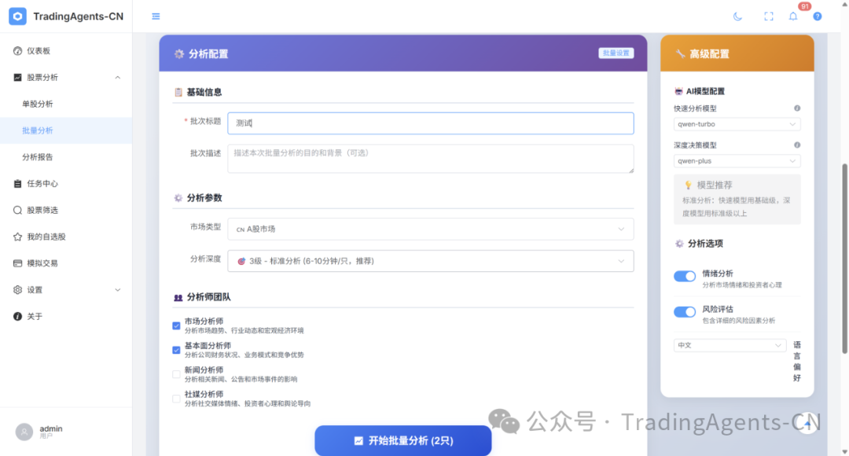Turn off the 情绪分析 toggle
The image size is (849, 456).
[685, 276]
